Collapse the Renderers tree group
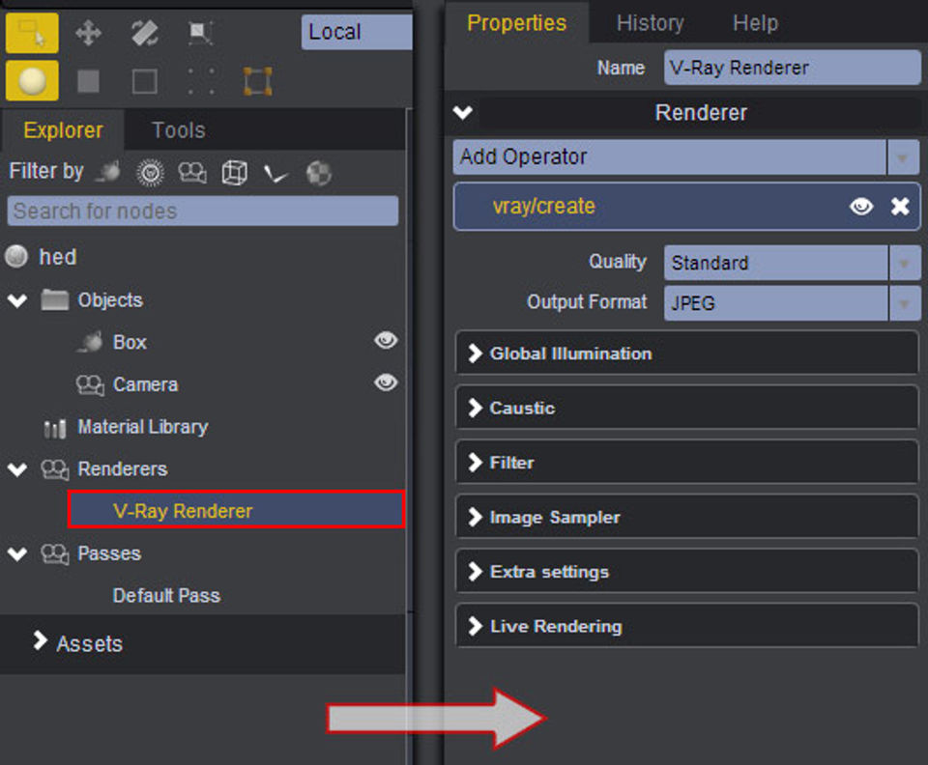 pyautogui.click(x=17, y=469)
